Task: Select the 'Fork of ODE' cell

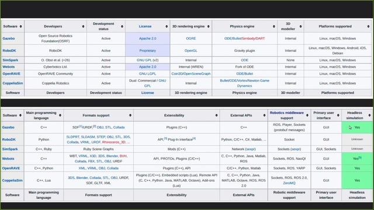Action: 244,66
